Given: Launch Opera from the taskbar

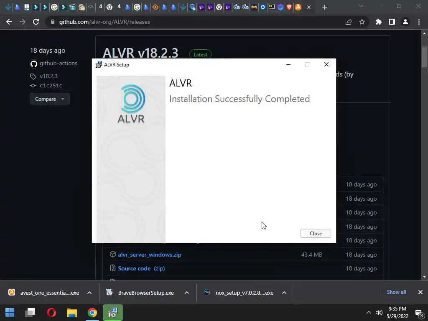Looking at the screenshot, I should tap(51, 313).
